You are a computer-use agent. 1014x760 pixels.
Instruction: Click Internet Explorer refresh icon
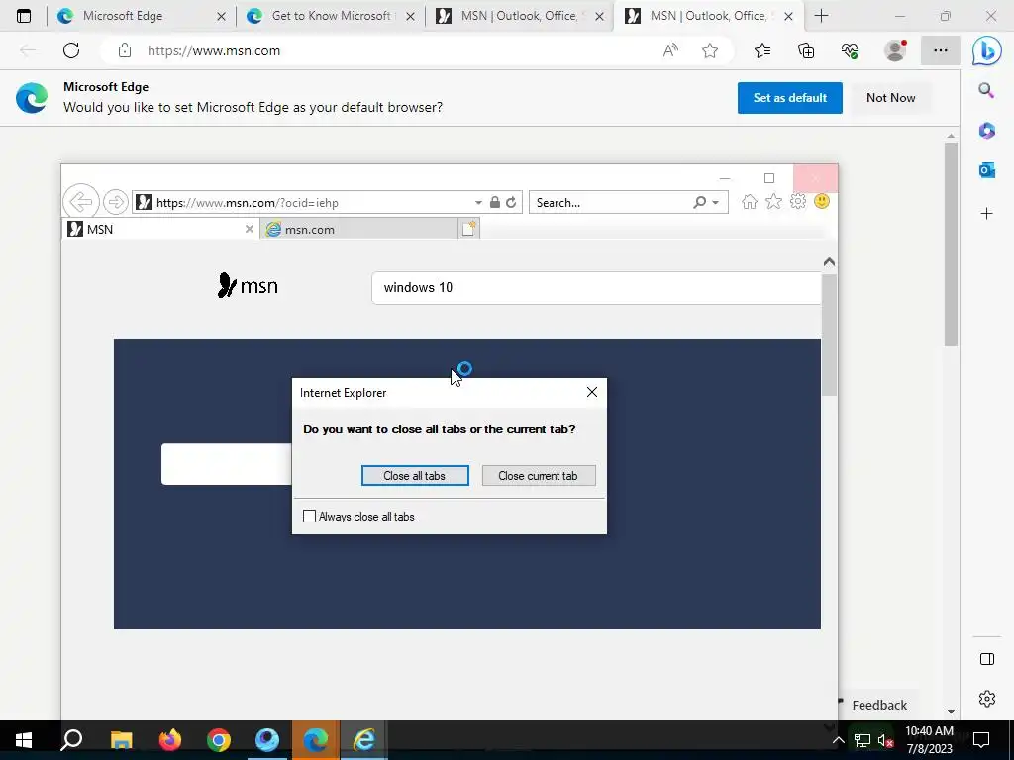click(511, 202)
